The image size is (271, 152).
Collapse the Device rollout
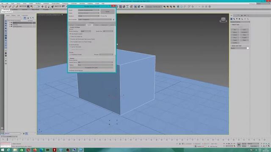coord(72,58)
